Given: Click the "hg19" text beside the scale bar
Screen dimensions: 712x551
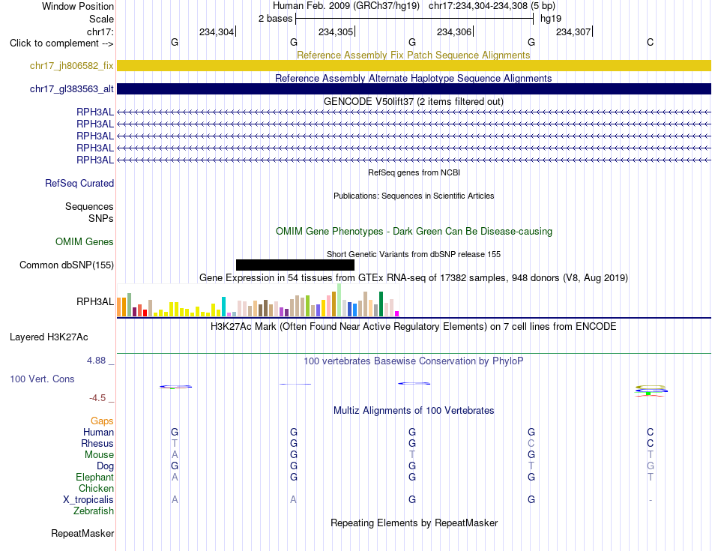Looking at the screenshot, I should [551, 19].
